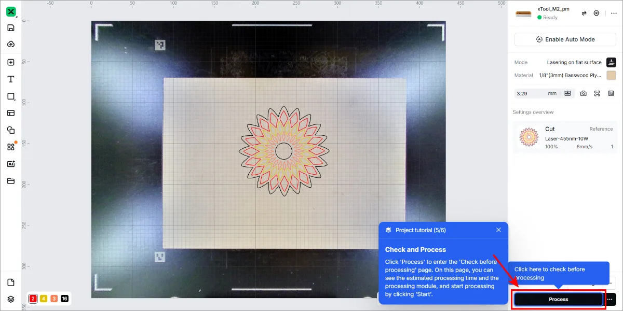This screenshot has height=311, width=623.
Task: Open the apps grid icon
Action: tap(10, 147)
